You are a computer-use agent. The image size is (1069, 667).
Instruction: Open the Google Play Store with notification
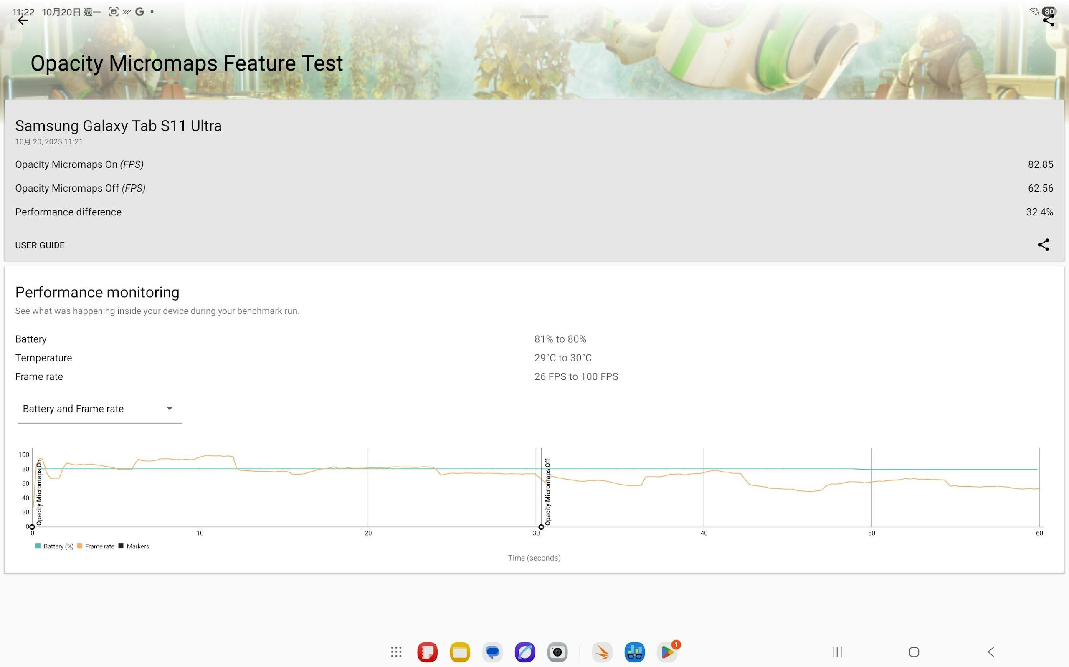click(x=667, y=652)
